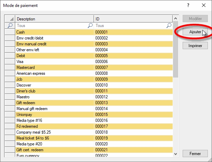Click the magnifier icon in ID filter

pyautogui.click(x=169, y=26)
